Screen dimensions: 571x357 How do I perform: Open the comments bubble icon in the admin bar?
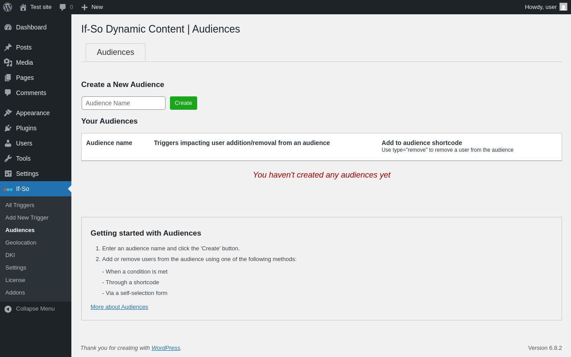pyautogui.click(x=63, y=7)
